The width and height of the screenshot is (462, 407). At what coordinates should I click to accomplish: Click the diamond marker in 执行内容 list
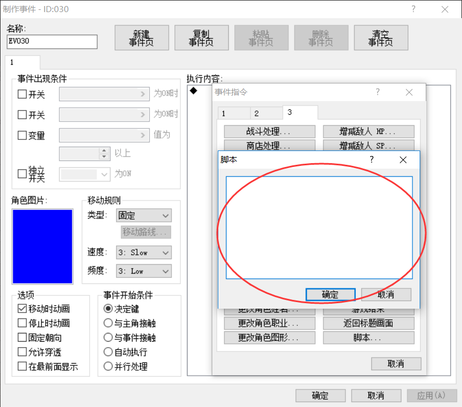[x=193, y=91]
